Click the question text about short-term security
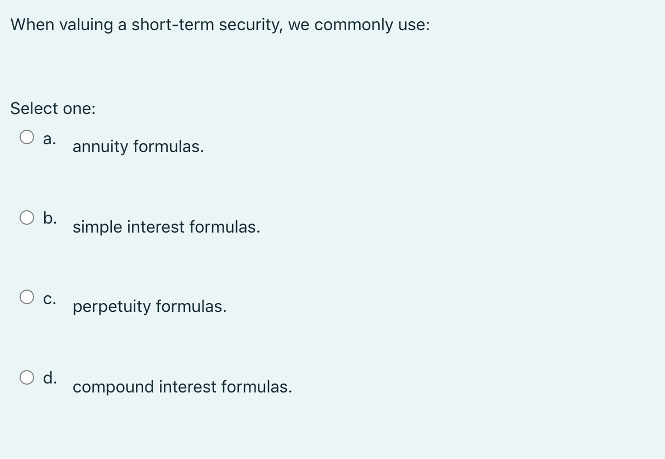This screenshot has width=665, height=459. pos(220,25)
